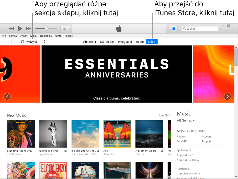Open the Aşk album thumbnail
The image size is (238, 179).
(x=117, y=134)
